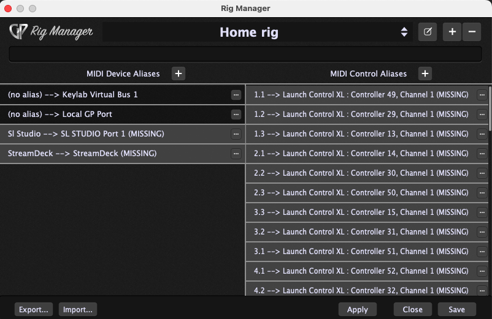The width and height of the screenshot is (492, 319).
Task: Click the control aliases list scrollbar
Action: [490, 108]
